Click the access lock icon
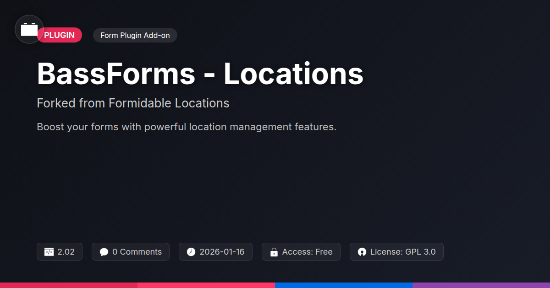The width and height of the screenshot is (550, 288). pos(274,252)
